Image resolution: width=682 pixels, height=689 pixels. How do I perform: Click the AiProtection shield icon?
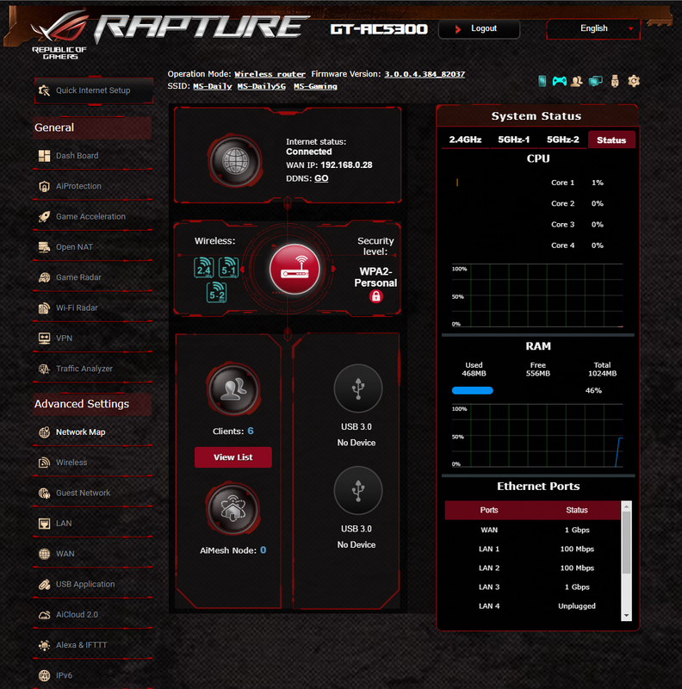pos(45,186)
